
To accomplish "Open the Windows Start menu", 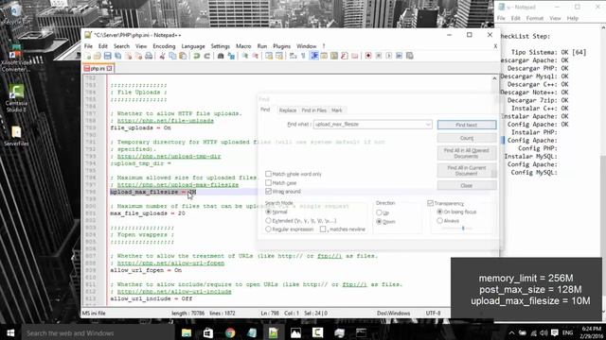I will click(10, 332).
